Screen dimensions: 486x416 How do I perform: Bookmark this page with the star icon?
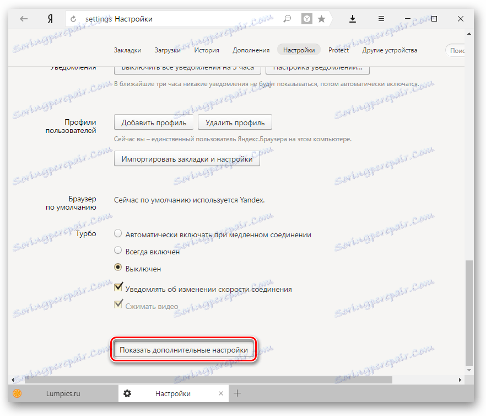321,19
